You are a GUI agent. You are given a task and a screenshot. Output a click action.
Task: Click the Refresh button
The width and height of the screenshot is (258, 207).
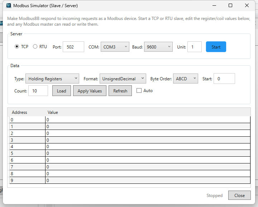pos(120,91)
